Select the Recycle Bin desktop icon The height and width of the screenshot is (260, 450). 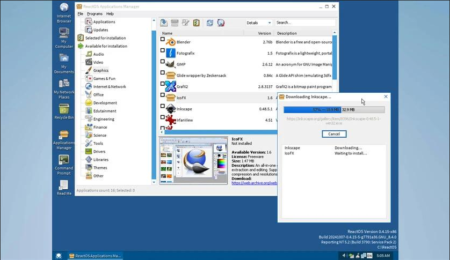click(x=64, y=109)
